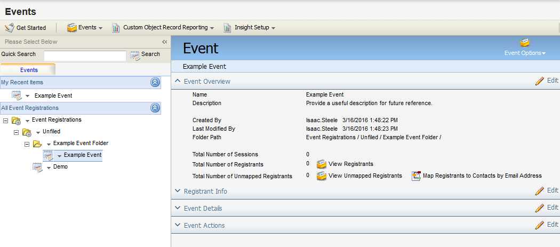
Task: Expand the Event Actions section
Action: (178, 225)
